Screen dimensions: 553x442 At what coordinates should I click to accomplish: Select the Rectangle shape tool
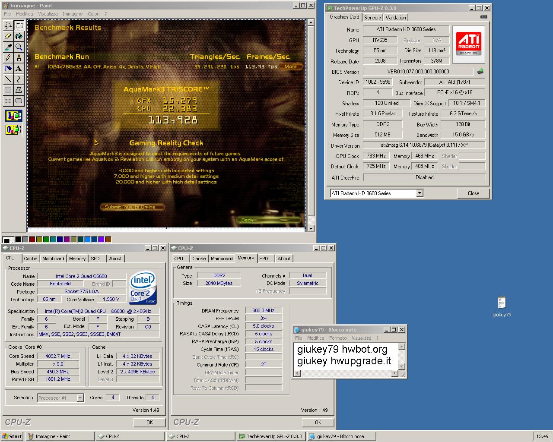8,90
